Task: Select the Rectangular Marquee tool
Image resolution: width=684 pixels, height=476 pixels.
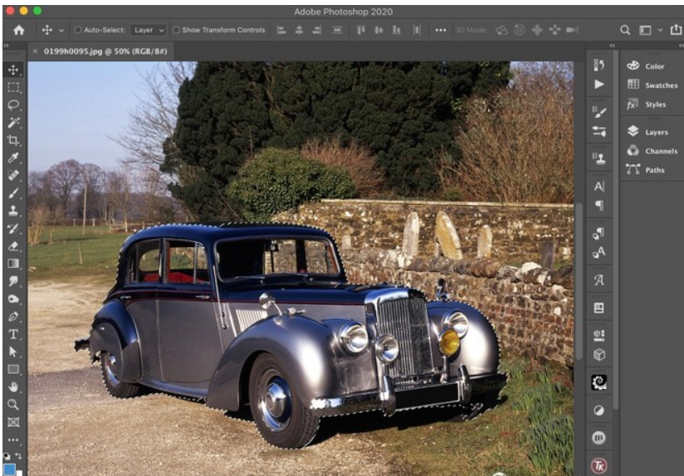Action: coord(13,87)
